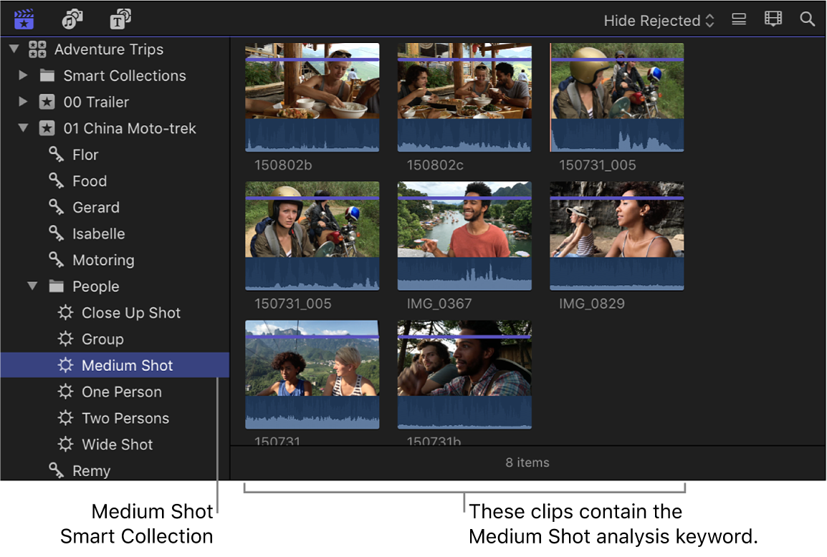Collapse the People folder
Viewport: 827px width, 557px height.
[x=32, y=286]
